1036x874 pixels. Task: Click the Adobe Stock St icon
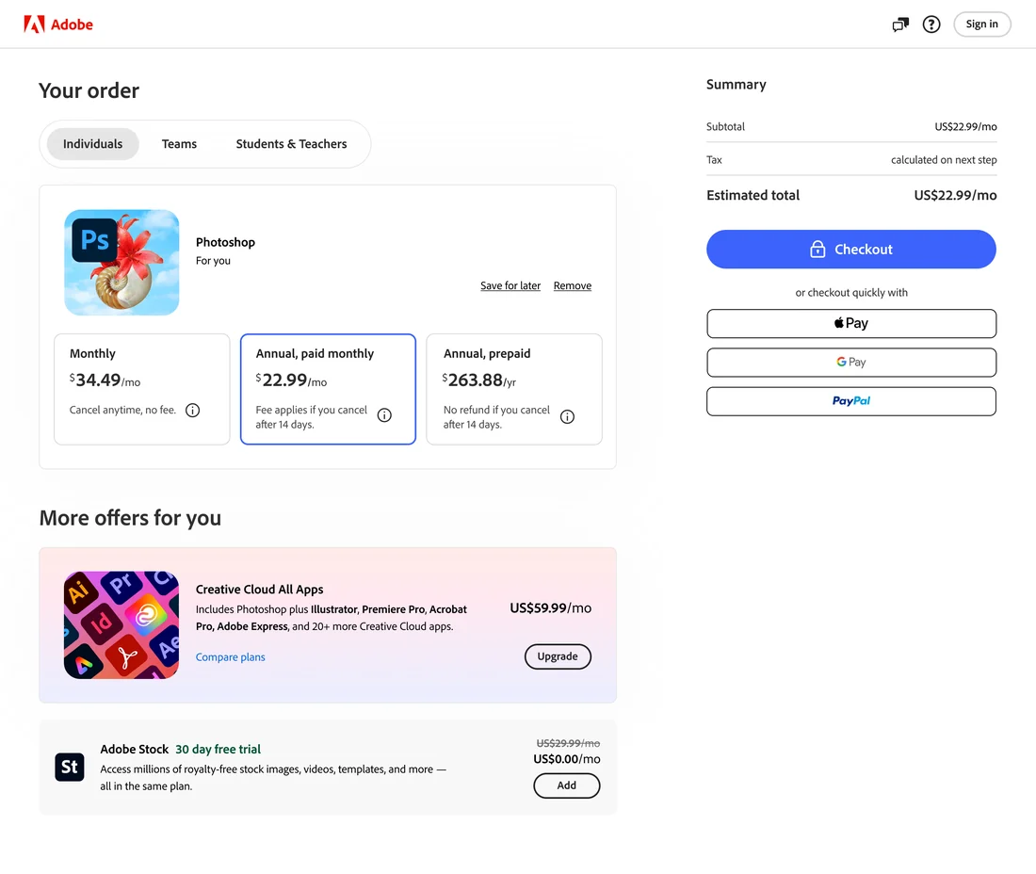(x=70, y=767)
